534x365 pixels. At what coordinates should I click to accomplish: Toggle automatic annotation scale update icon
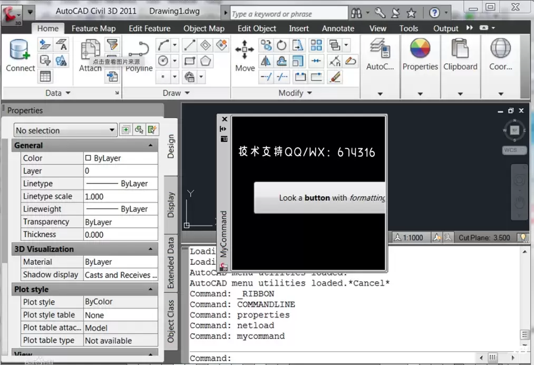pyautogui.click(x=448, y=237)
